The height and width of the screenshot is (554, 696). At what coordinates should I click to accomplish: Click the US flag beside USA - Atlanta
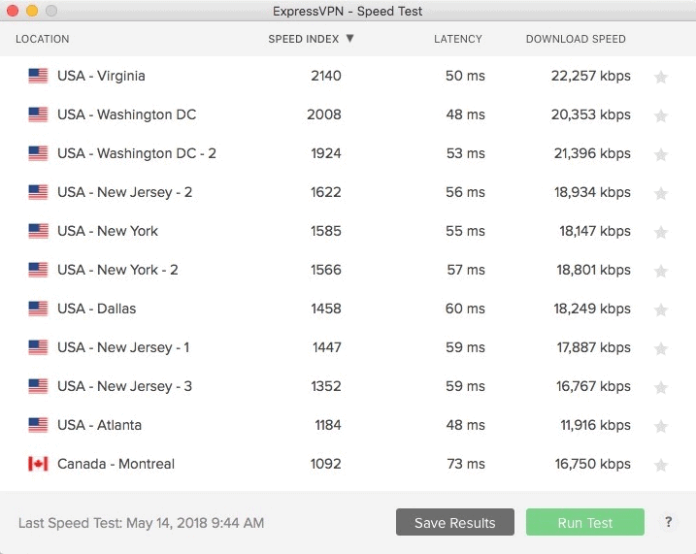point(38,425)
